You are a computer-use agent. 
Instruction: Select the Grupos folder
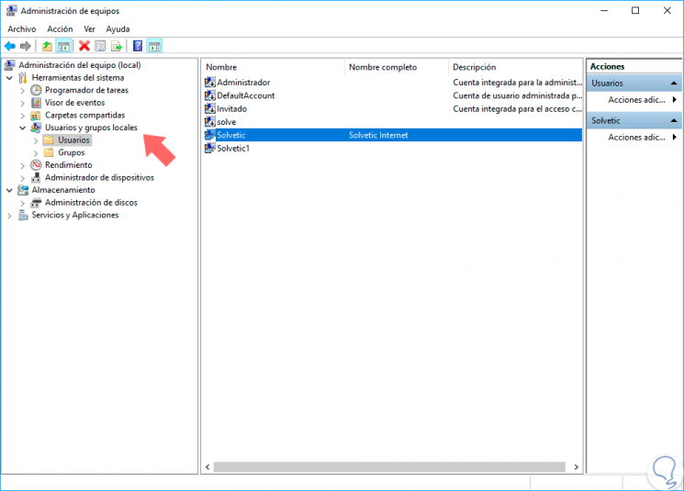[x=71, y=152]
